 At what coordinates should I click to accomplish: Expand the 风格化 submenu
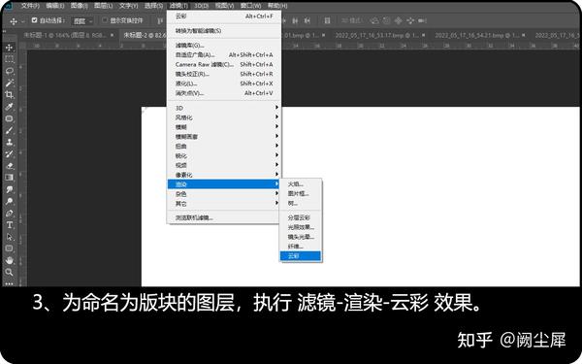pyautogui.click(x=224, y=117)
